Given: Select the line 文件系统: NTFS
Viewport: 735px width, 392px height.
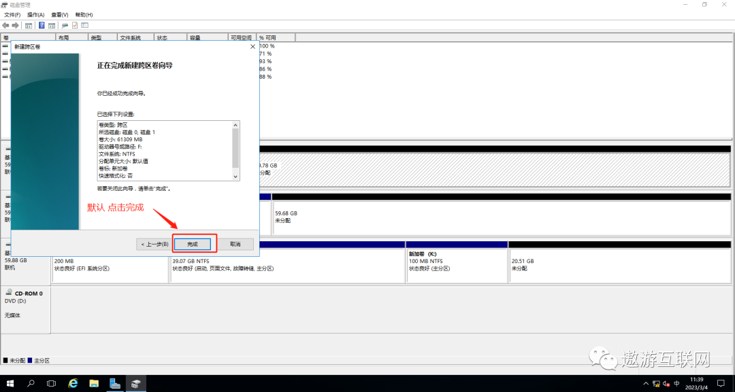Looking at the screenshot, I should (x=117, y=154).
